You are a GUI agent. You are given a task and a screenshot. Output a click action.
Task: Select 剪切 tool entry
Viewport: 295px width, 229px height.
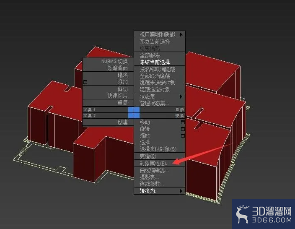coord(108,89)
